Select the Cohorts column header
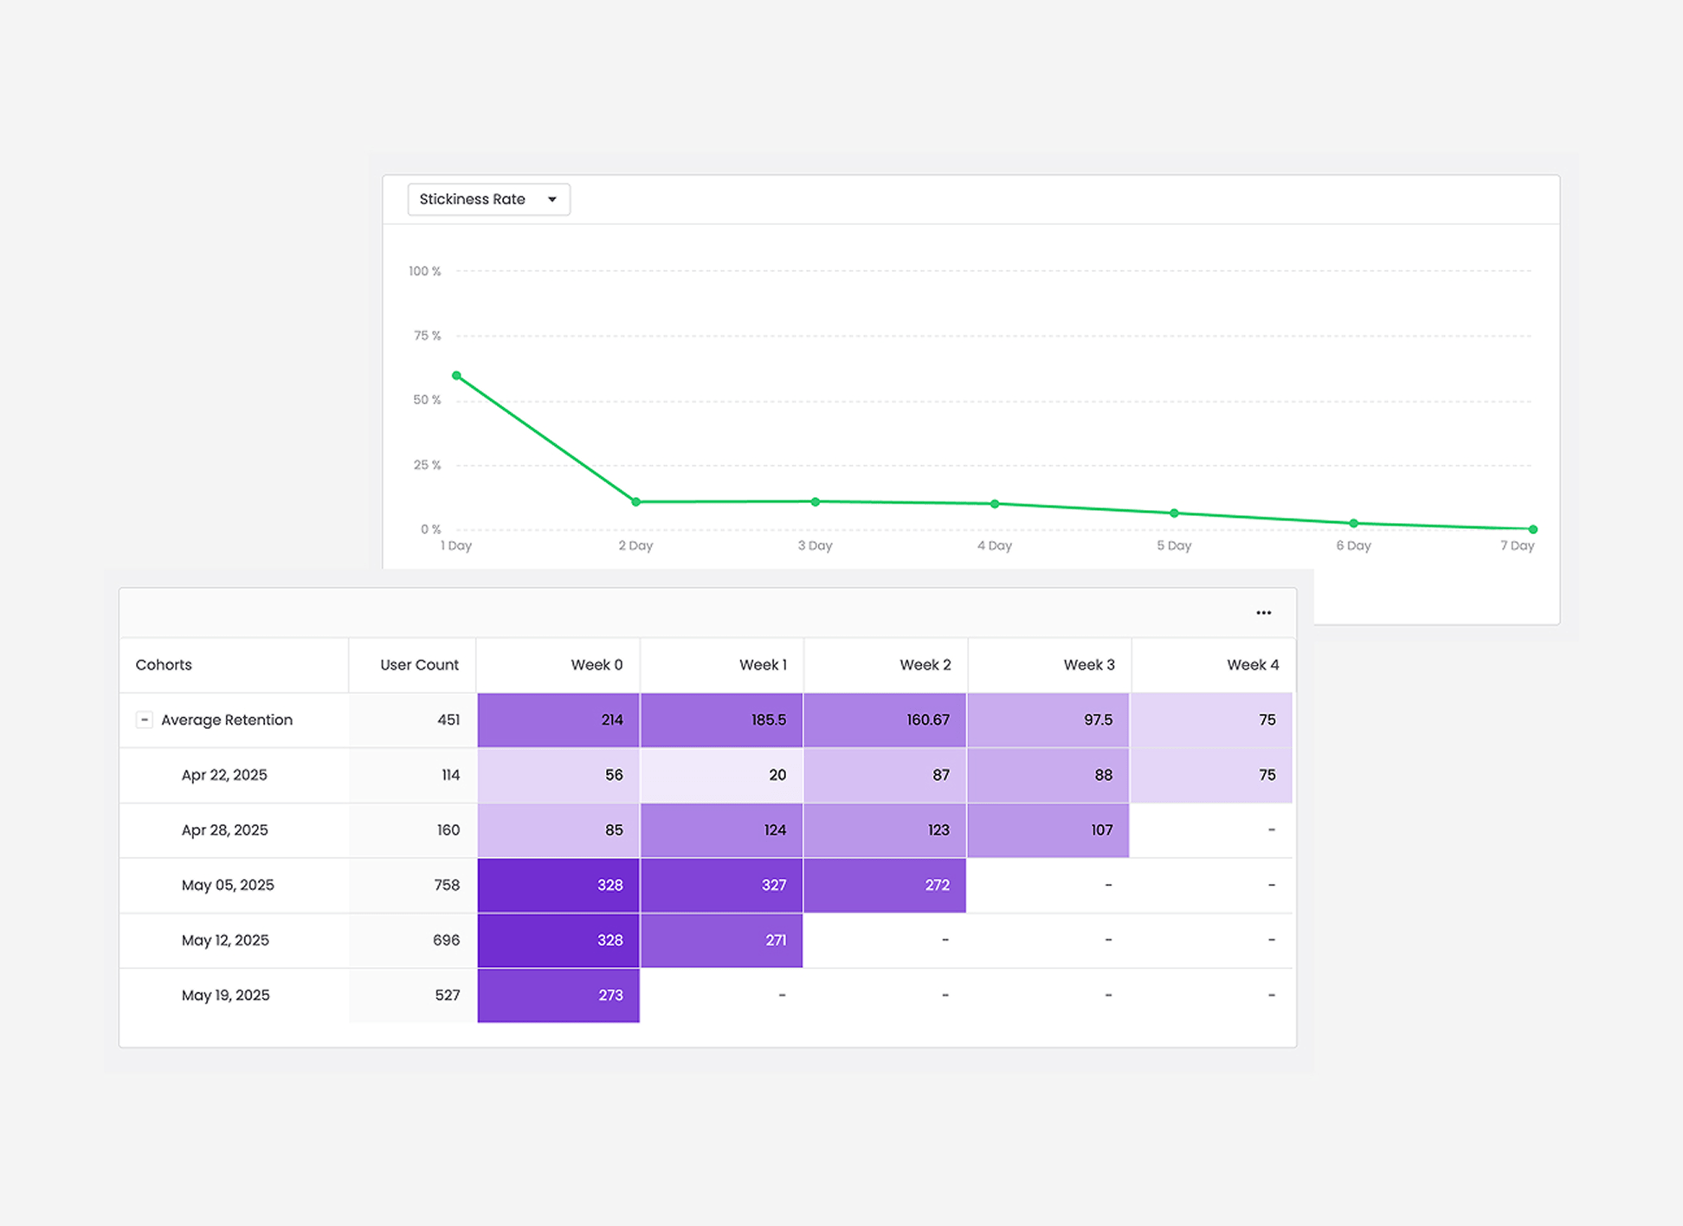 tap(164, 664)
